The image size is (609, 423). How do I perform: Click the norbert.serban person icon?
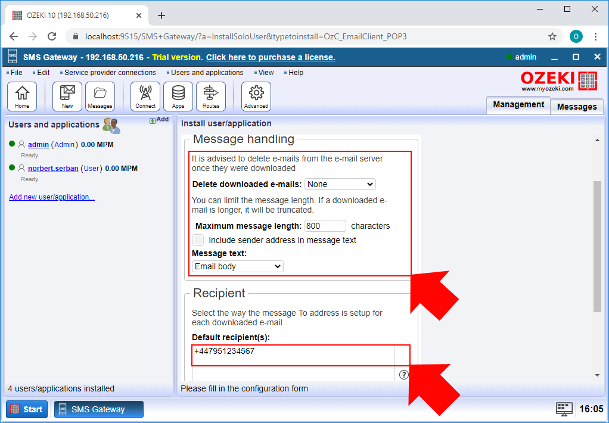21,168
